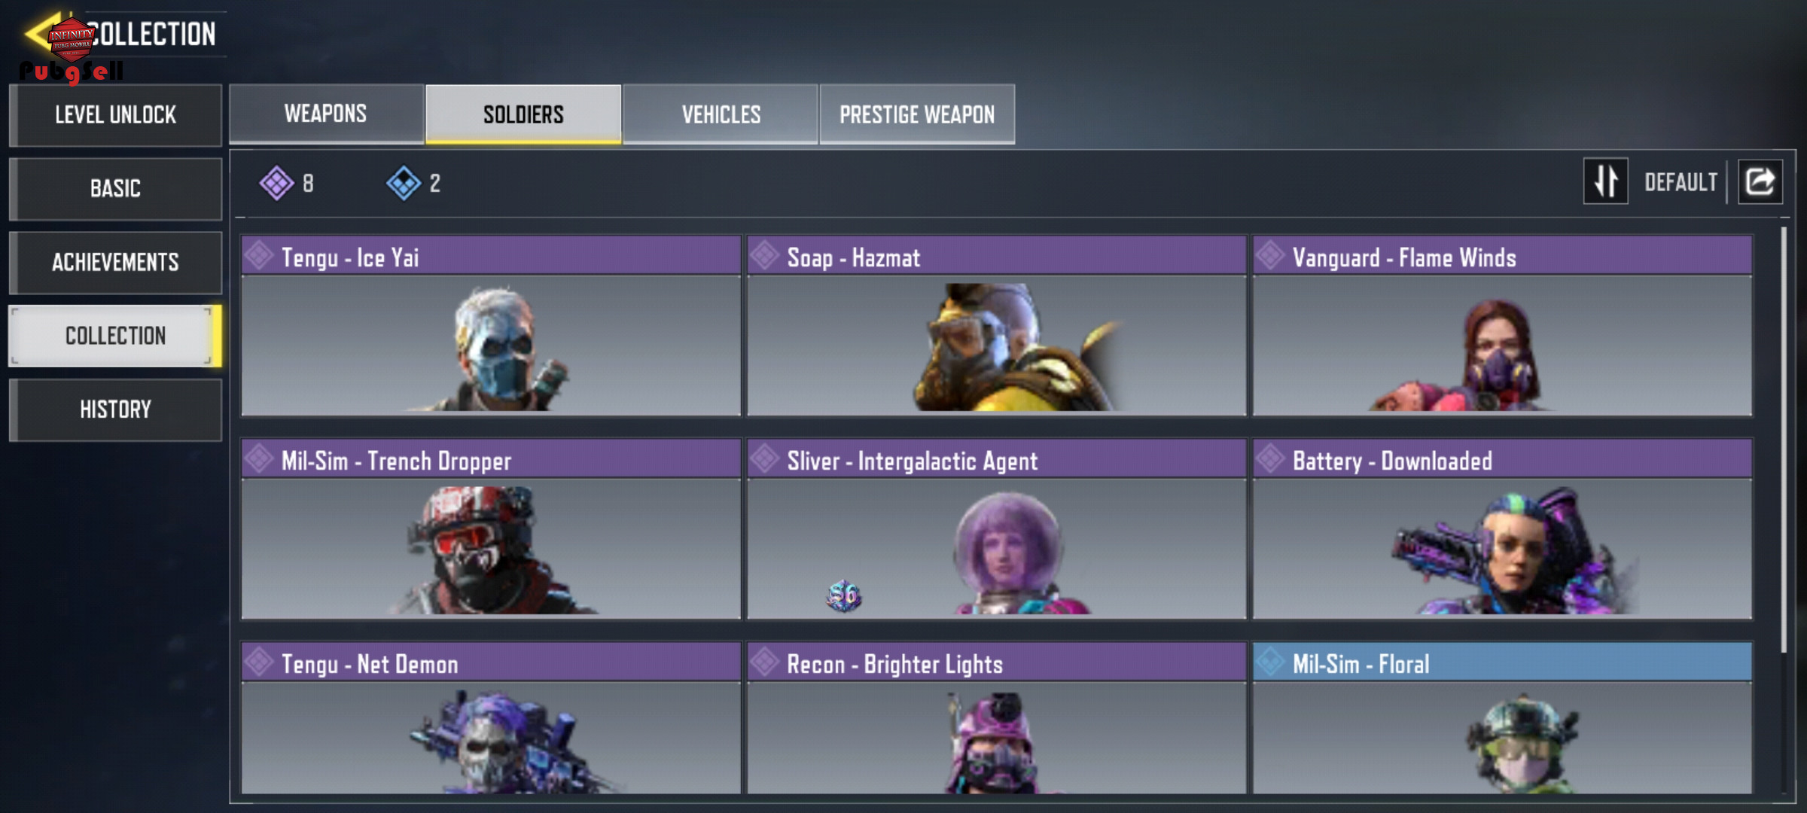Click the rarity diamond beside Tengu - Ice Yai
This screenshot has width=1807, height=813.
(259, 256)
